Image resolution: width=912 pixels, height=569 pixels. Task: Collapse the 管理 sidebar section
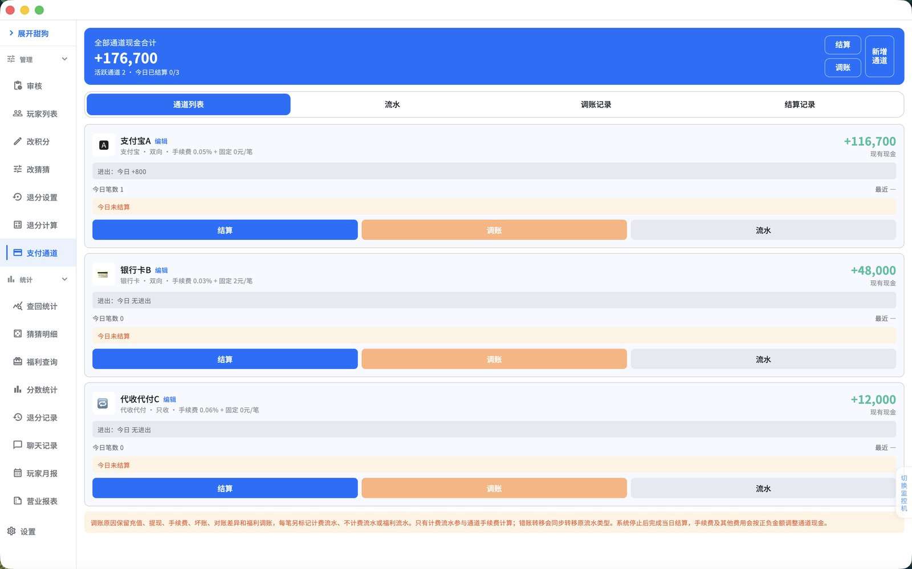click(64, 59)
